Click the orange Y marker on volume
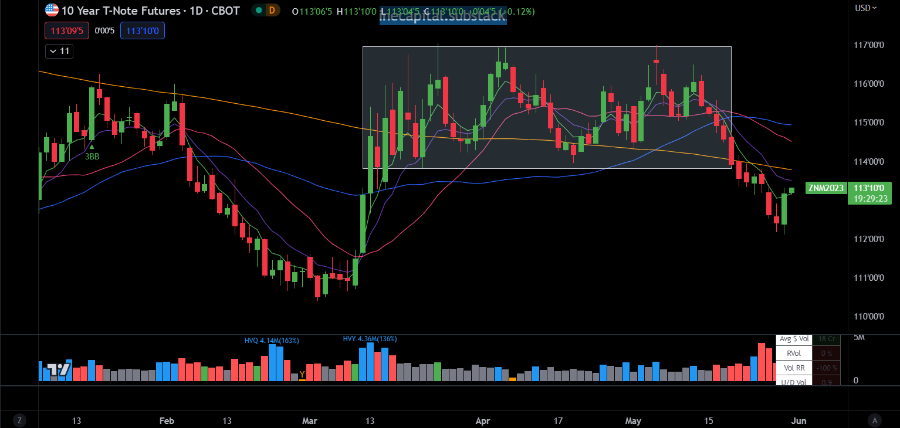The image size is (900, 428). click(302, 375)
